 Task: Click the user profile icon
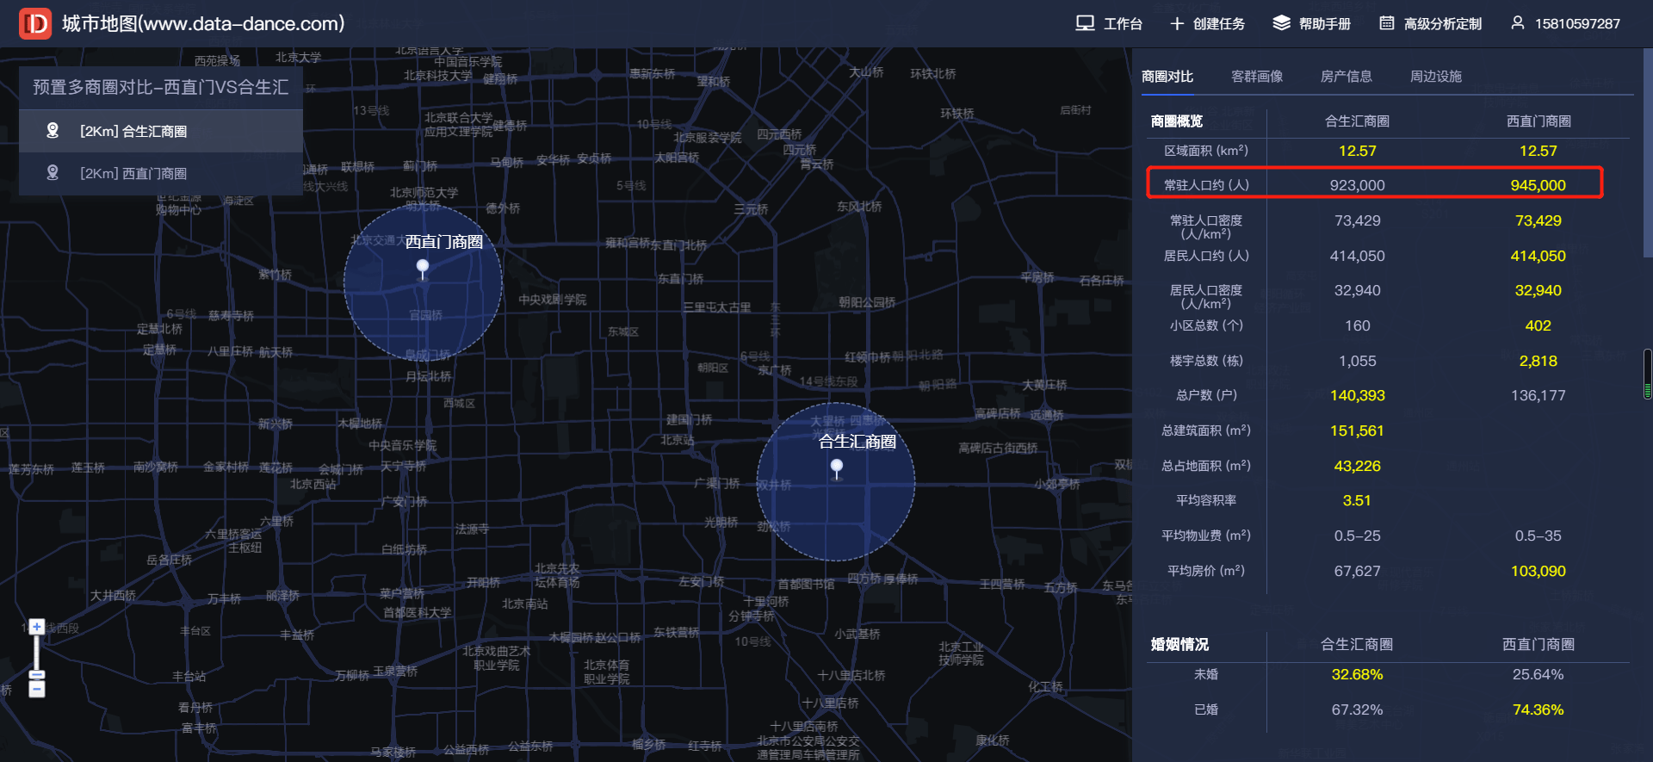point(1517,23)
